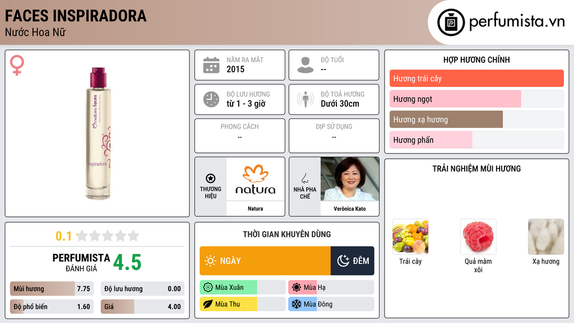Click the leaf icon for Mùa Thu

coord(208,304)
